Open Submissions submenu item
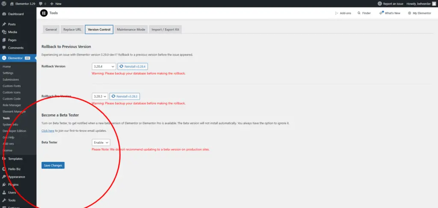Screen dimensions: 438x208 coord(11,80)
